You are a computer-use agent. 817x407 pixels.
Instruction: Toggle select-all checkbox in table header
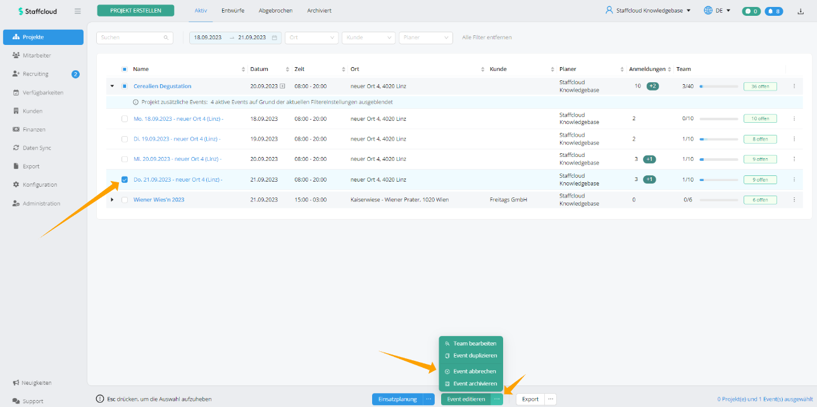(125, 69)
